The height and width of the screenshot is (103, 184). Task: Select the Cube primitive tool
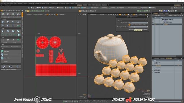pyautogui.click(x=3, y=22)
